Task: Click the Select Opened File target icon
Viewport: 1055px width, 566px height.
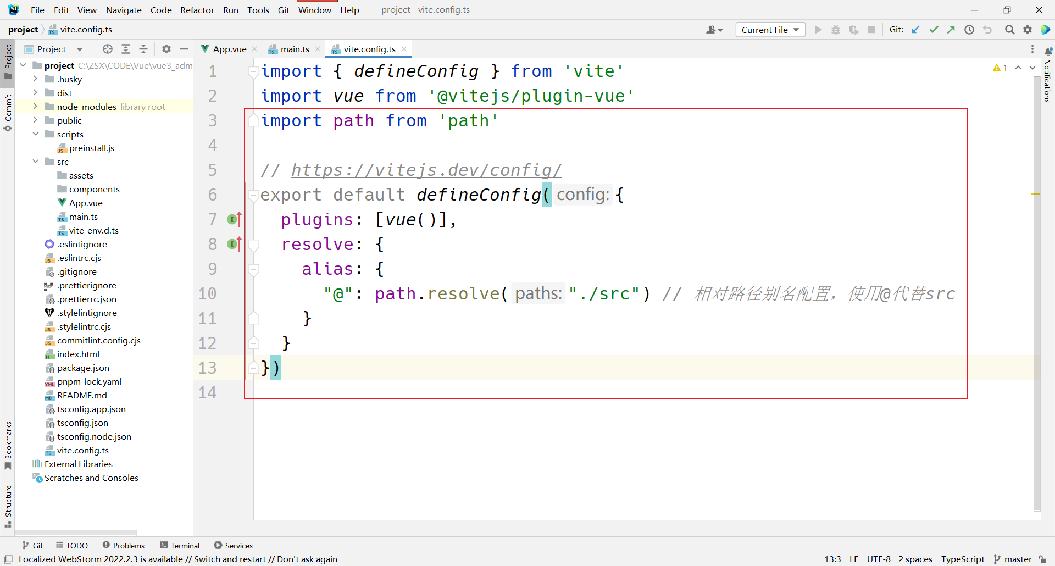Action: coord(108,49)
